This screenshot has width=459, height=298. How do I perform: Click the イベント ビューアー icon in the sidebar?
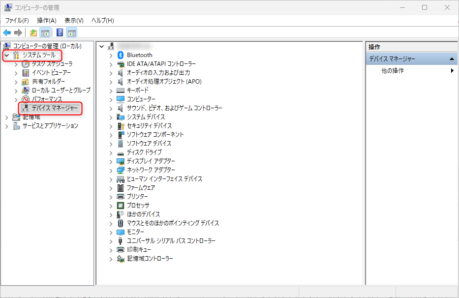26,73
